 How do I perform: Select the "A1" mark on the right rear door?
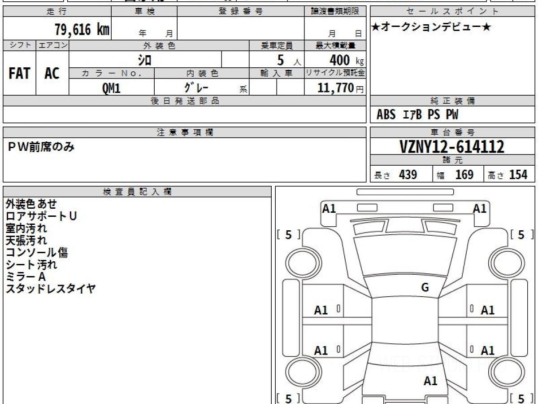488,351
